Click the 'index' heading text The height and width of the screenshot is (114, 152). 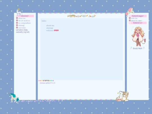(44, 21)
